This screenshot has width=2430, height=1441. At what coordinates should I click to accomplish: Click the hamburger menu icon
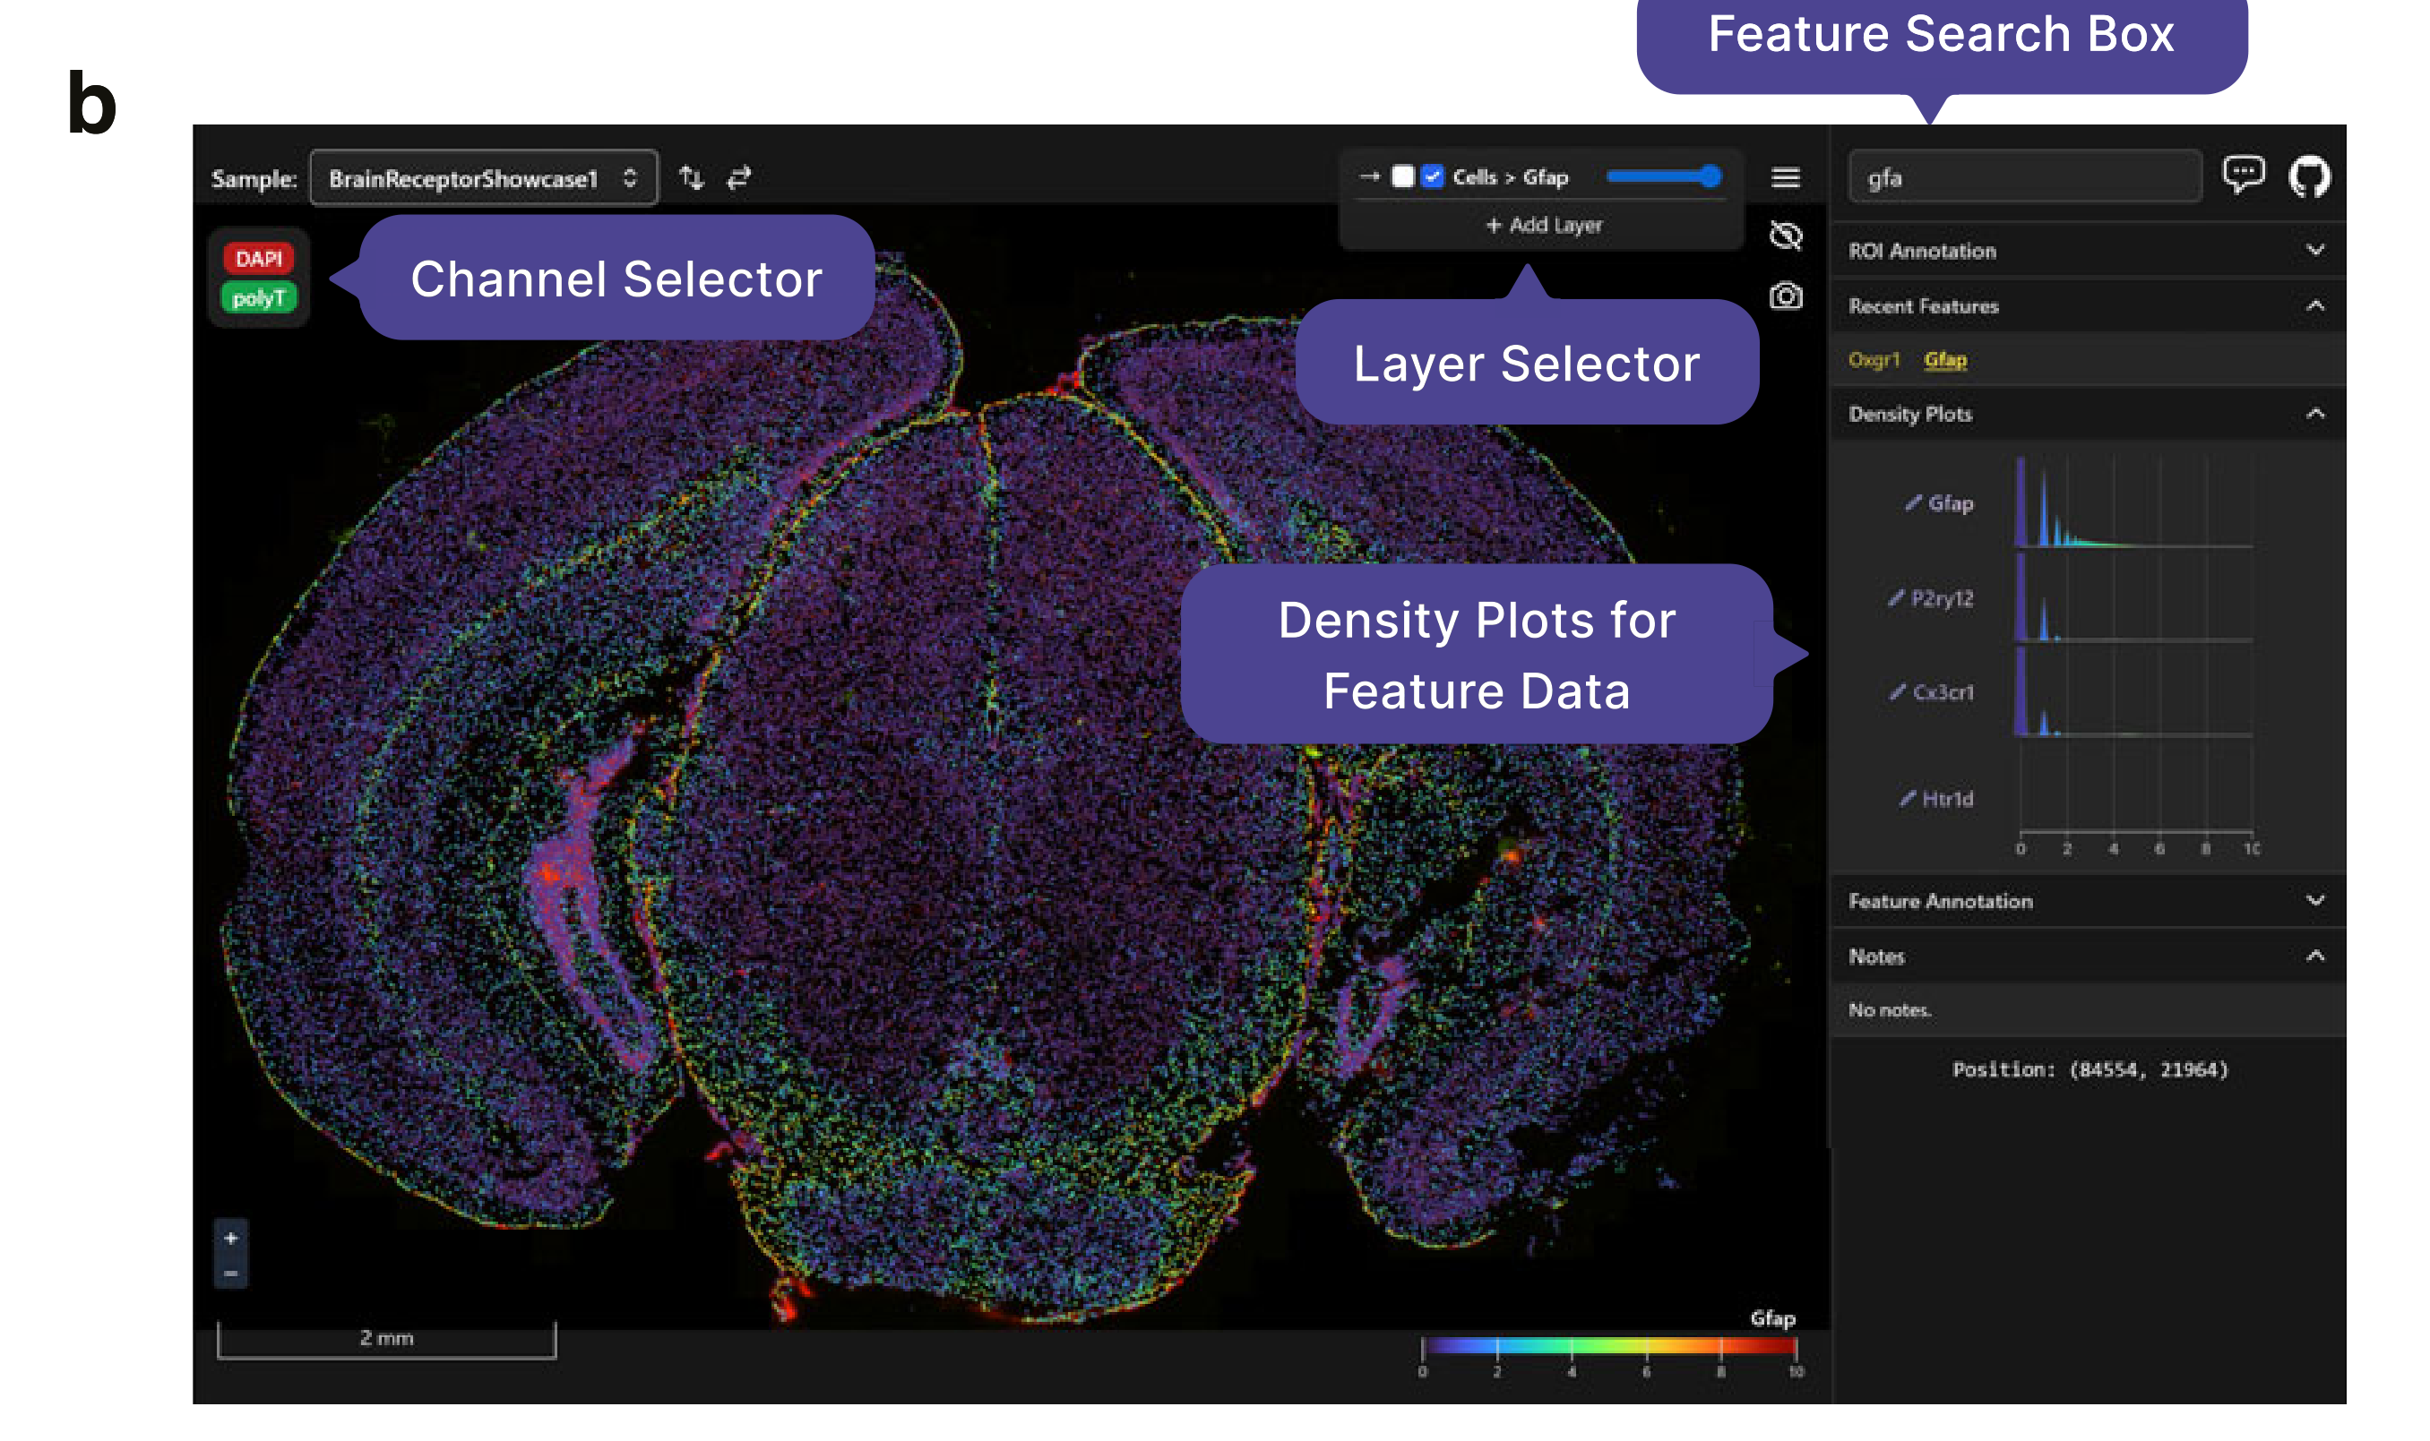point(1785,177)
